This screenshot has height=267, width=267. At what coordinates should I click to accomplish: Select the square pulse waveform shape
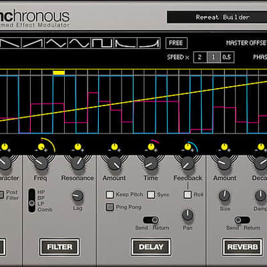point(102,43)
